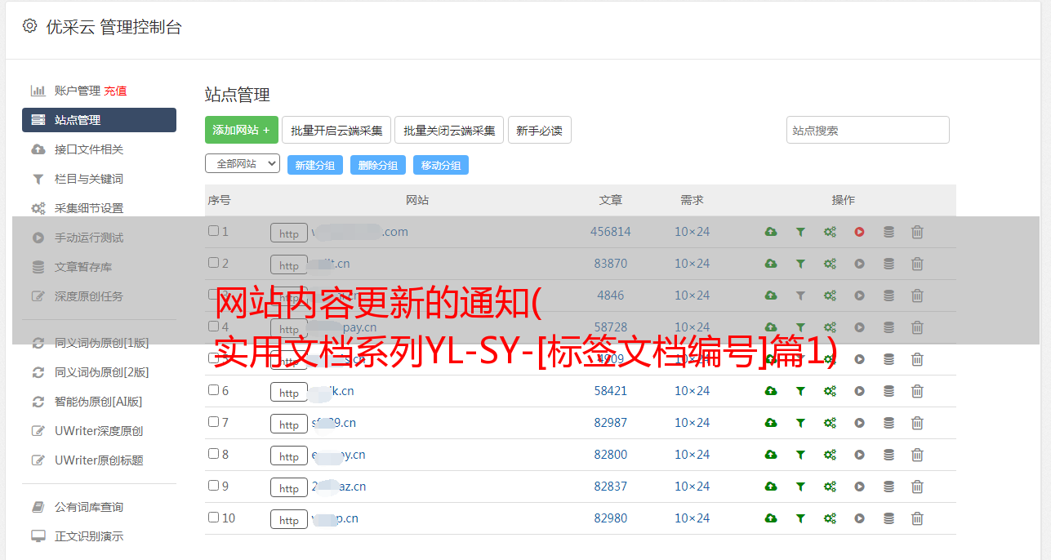Open article database icon for row 1
1051x560 pixels.
[888, 232]
